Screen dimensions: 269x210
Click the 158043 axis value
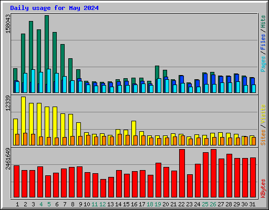[8, 24]
